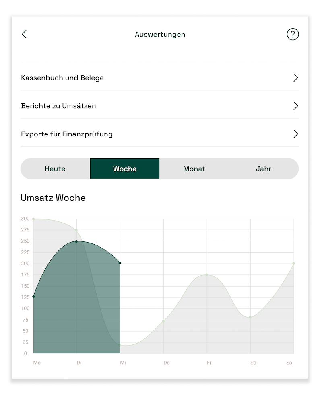
Task: Click the So axis label
Action: coord(289,363)
